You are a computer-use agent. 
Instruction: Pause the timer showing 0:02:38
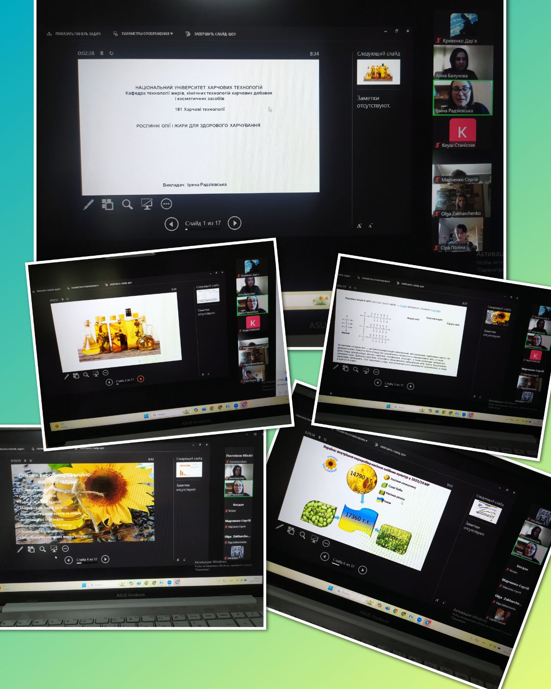coord(102,53)
